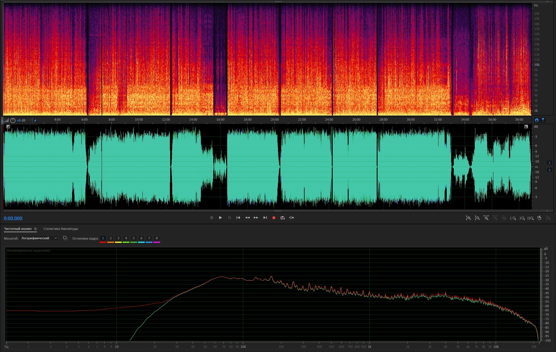Image resolution: width=556 pixels, height=352 pixels.
Task: Click zoom in time icon
Action: [486, 218]
